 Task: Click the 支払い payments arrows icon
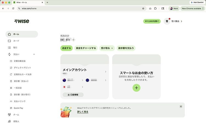tap(9, 54)
